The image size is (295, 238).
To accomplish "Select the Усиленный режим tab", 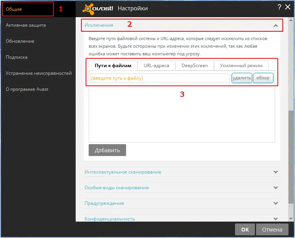I will pos(241,66).
